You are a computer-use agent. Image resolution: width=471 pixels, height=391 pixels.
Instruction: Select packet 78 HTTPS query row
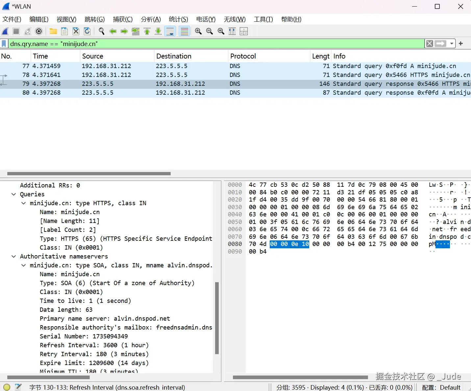click(x=235, y=75)
